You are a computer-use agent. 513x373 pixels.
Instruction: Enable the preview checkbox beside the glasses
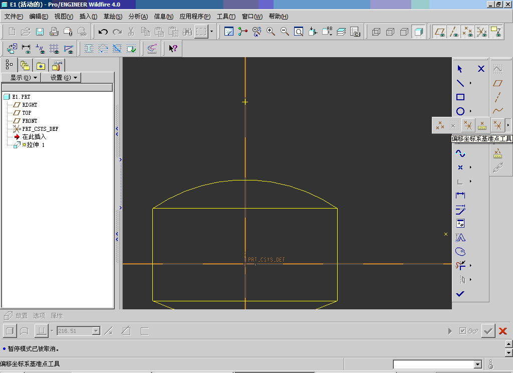click(x=462, y=331)
